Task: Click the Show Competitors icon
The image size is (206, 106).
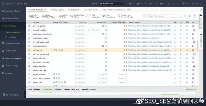Action: [x=104, y=16]
